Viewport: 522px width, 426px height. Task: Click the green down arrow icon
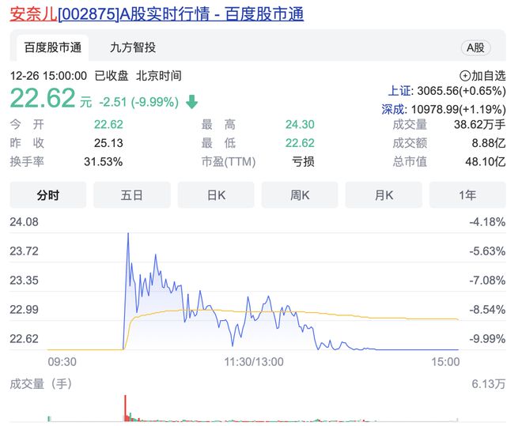pyautogui.click(x=191, y=102)
